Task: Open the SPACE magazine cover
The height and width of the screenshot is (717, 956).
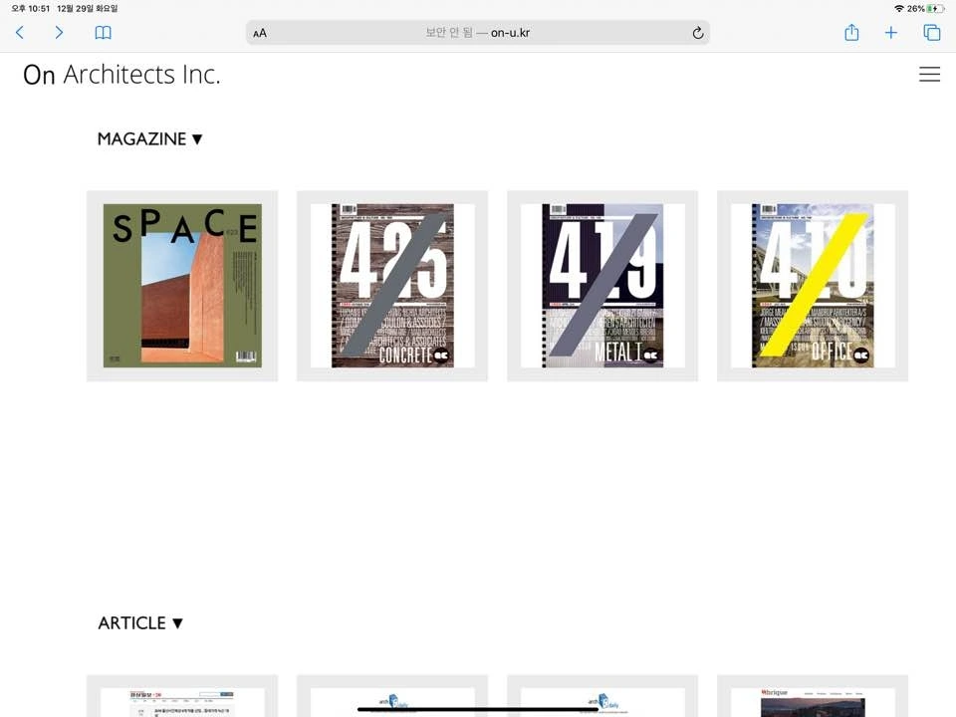Action: click(182, 286)
